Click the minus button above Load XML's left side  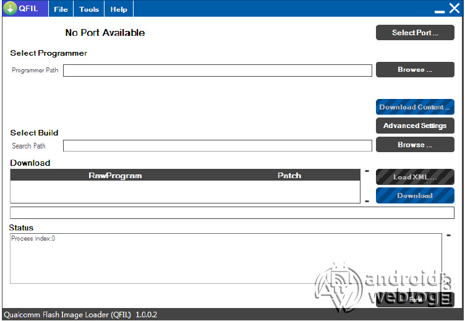[367, 171]
